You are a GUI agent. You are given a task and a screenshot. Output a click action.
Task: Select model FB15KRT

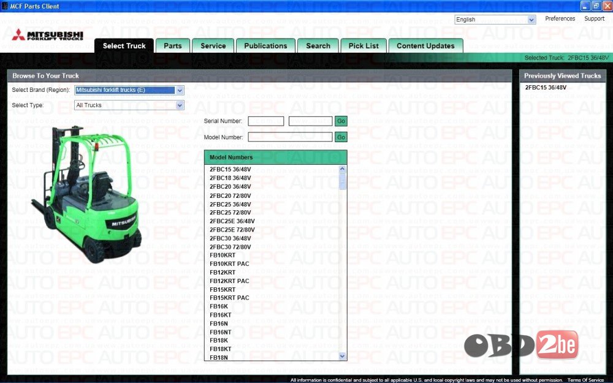pos(223,290)
